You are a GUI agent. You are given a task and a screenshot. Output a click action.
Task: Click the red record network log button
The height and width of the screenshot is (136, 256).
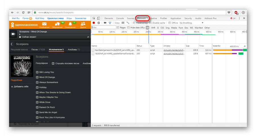(94, 23)
